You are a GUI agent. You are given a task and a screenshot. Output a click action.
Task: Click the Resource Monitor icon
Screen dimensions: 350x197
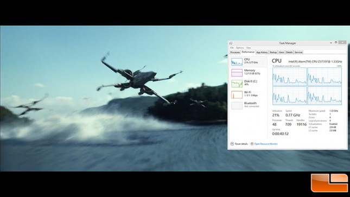click(x=252, y=144)
